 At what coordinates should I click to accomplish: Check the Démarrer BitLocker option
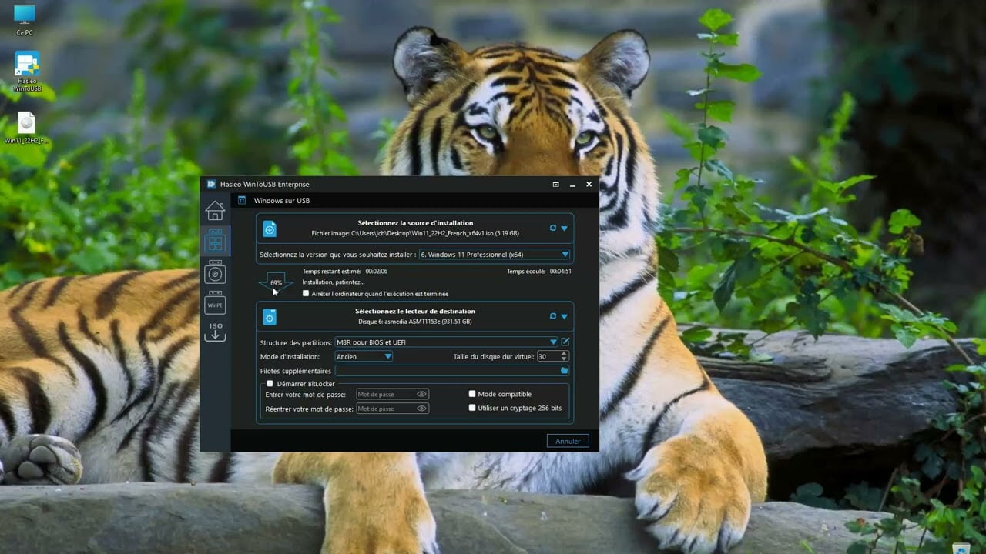tap(270, 383)
